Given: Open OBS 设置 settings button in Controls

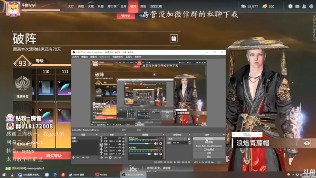Looking at the screenshot, I should [209, 153].
